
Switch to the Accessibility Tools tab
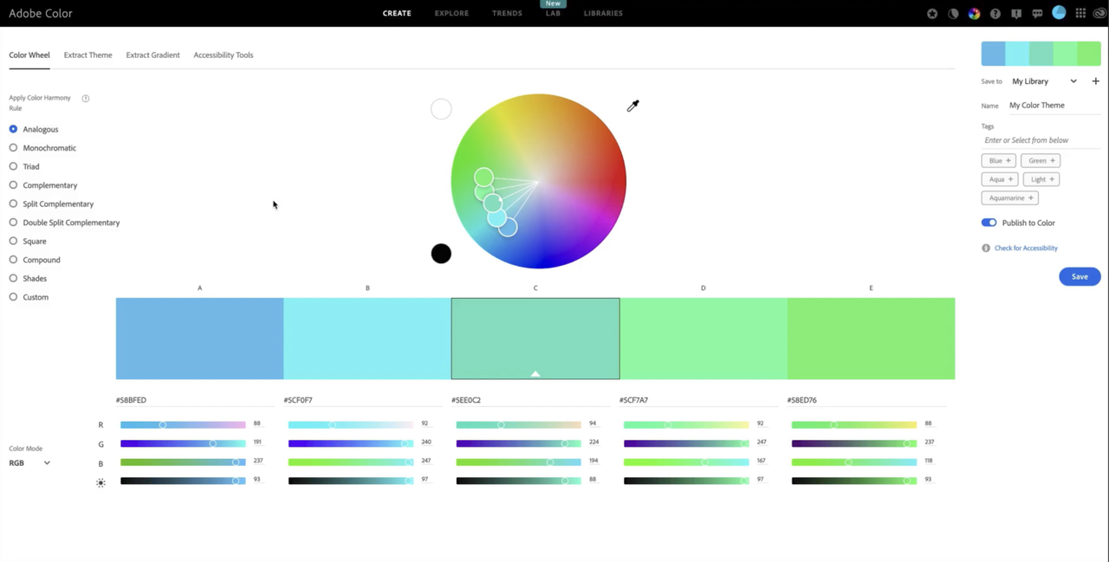[x=224, y=55]
